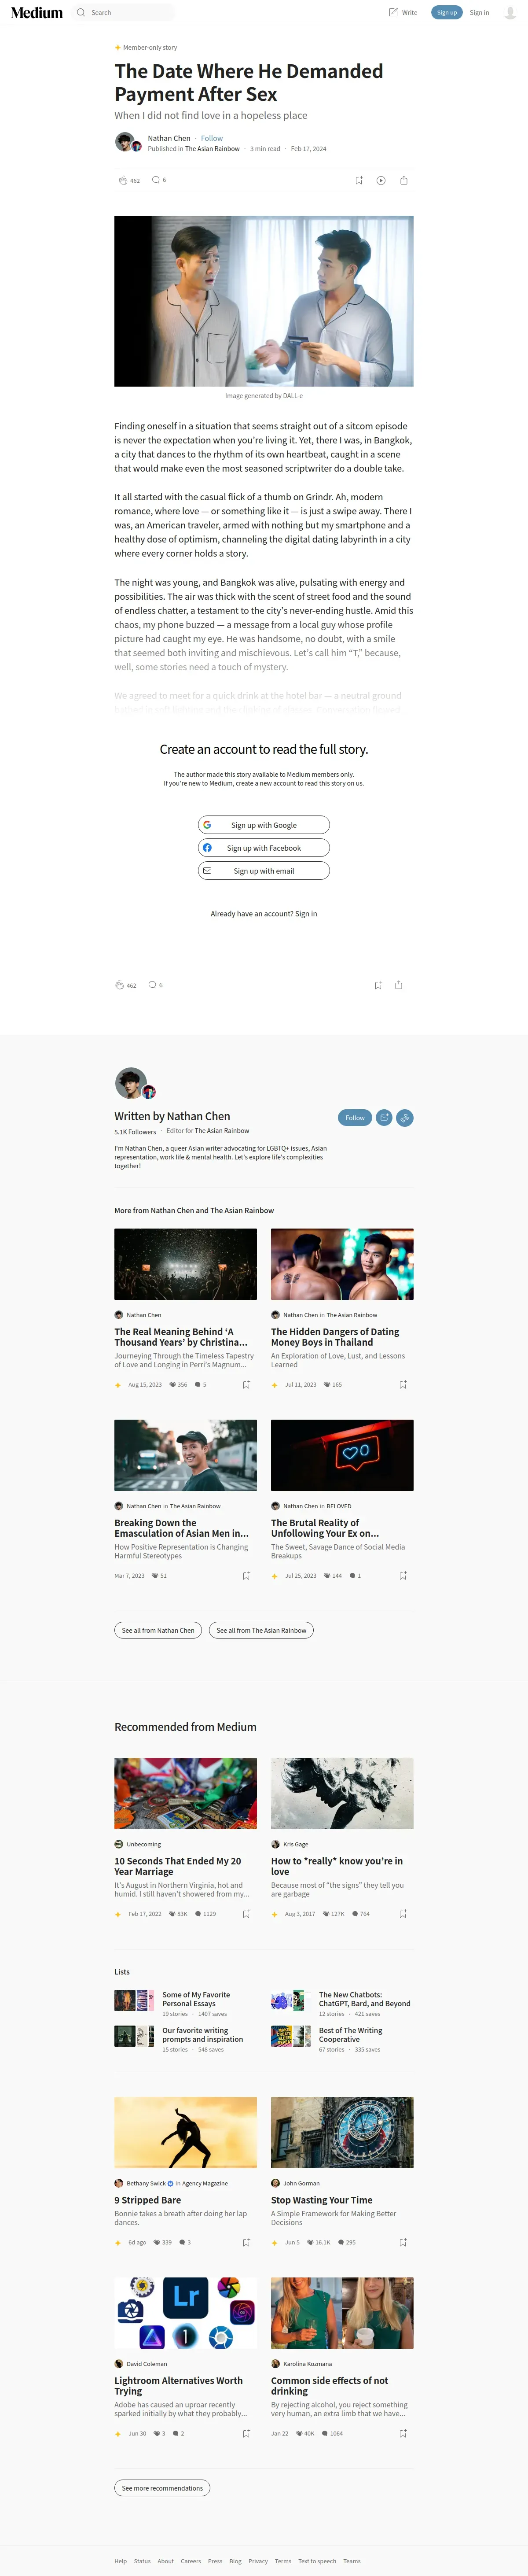Bookmark '10 Seconds That Ended My 20 Year Marriage'
The width and height of the screenshot is (528, 2576).
tap(246, 1914)
